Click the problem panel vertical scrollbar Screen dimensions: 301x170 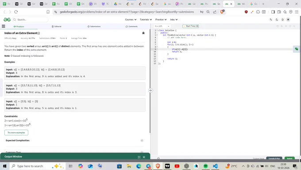(150, 81)
